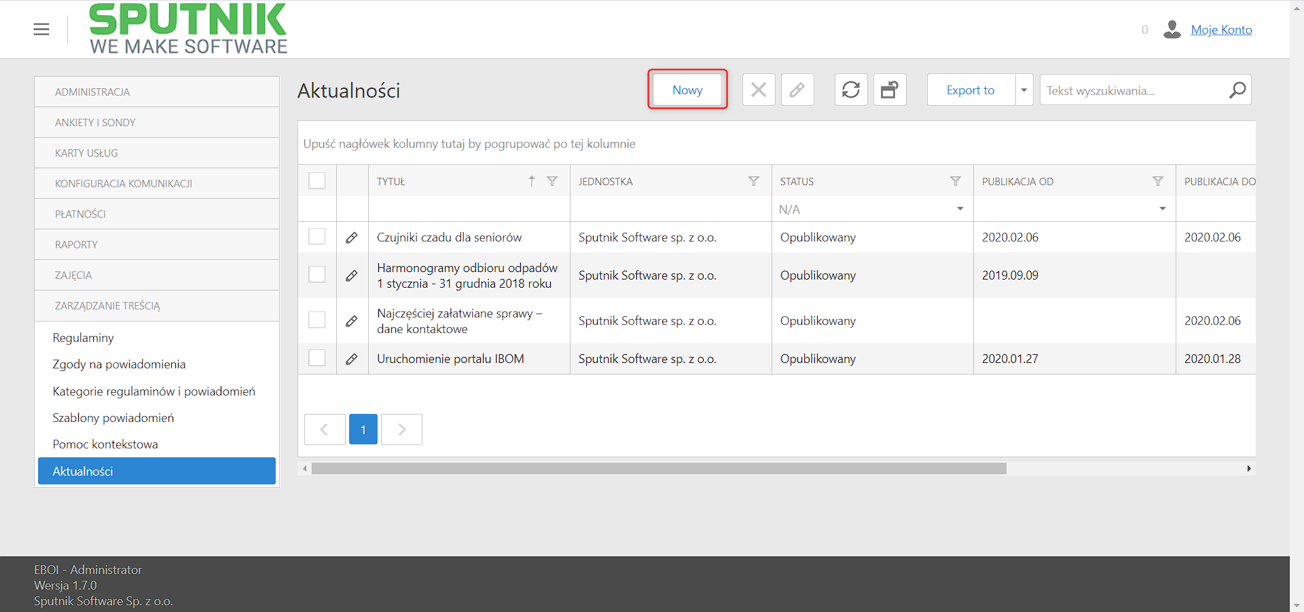This screenshot has height=612, width=1304.
Task: Click the refresh toolbar icon
Action: click(x=851, y=90)
